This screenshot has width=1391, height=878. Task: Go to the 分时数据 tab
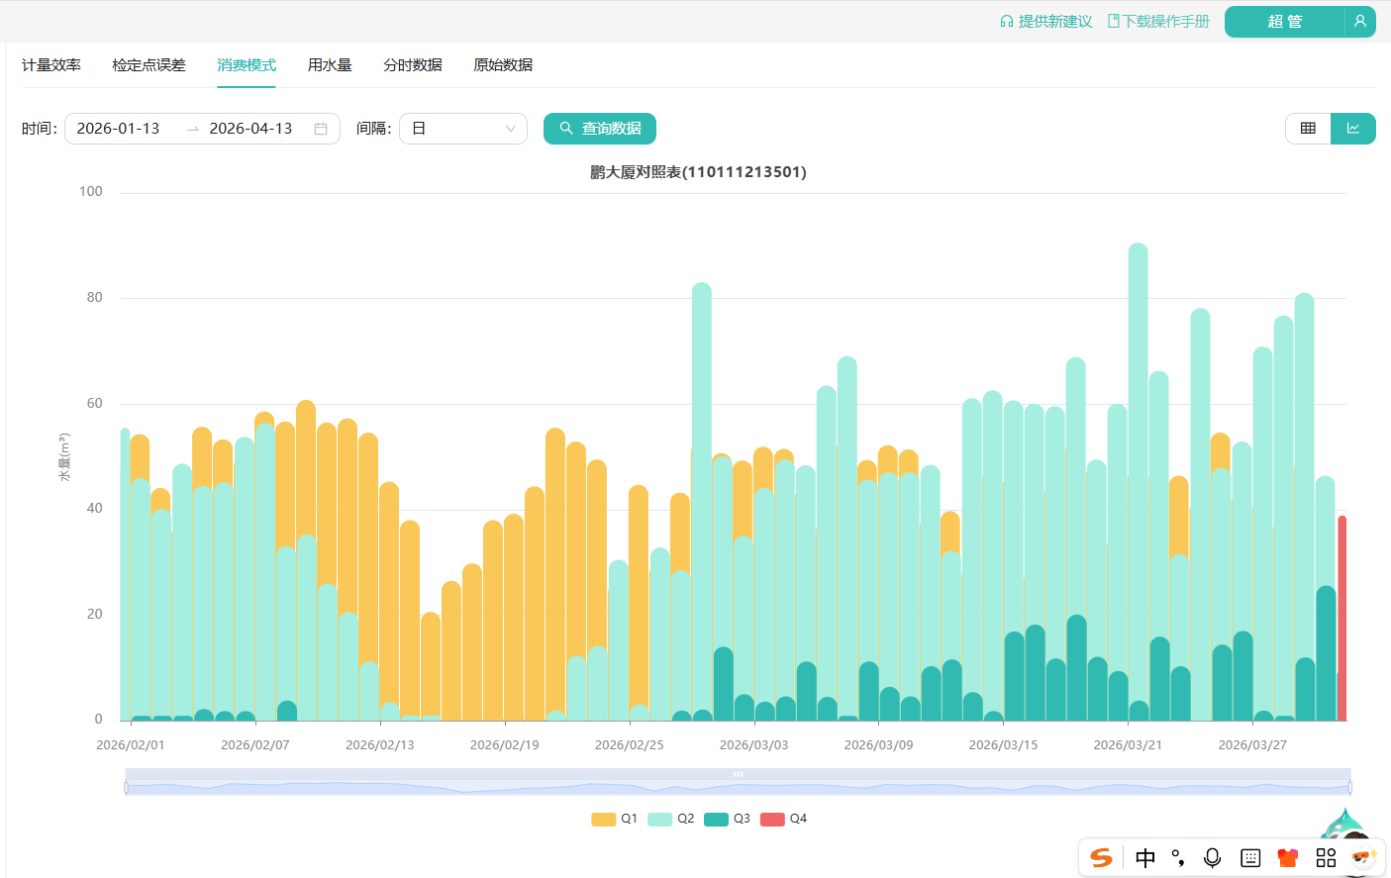click(413, 65)
